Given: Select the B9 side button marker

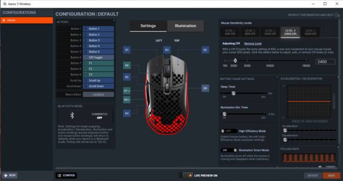Looking at the screenshot, I should point(127,65).
